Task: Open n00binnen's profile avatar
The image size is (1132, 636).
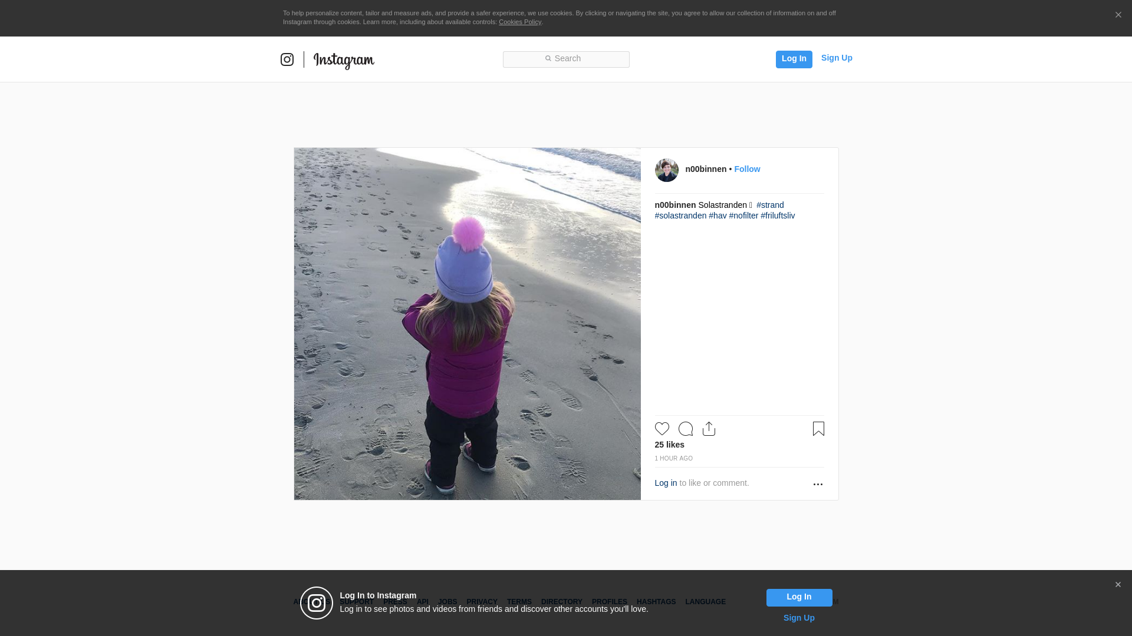Action: click(x=666, y=170)
